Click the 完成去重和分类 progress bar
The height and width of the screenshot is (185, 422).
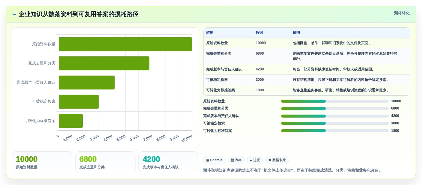pyautogui.click(x=335, y=109)
